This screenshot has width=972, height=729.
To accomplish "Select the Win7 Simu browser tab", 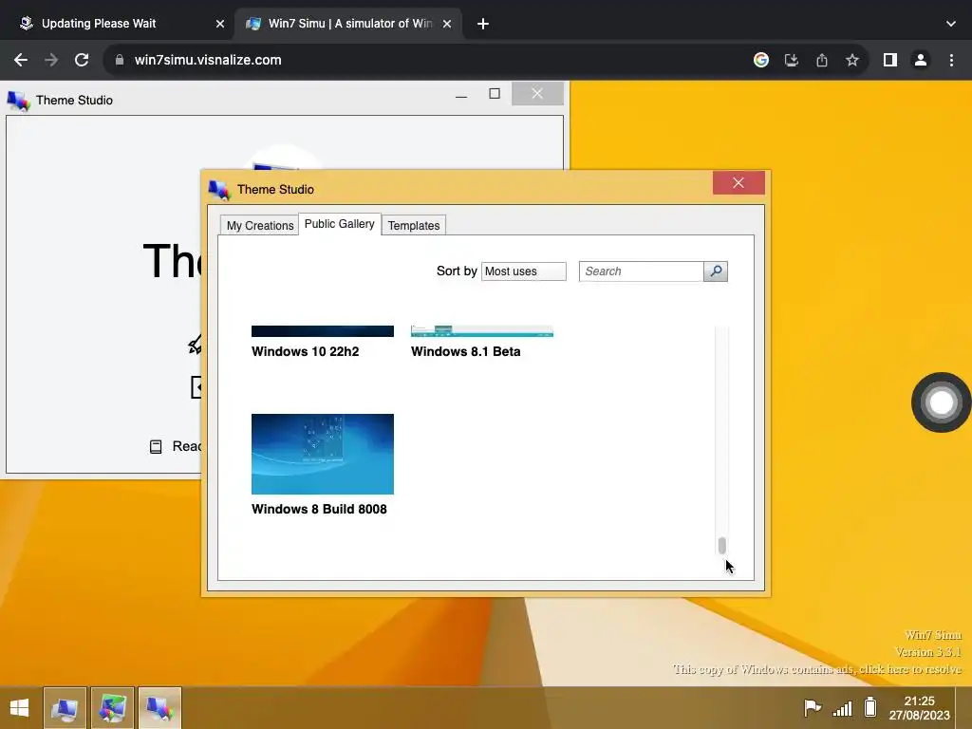I will (x=349, y=24).
